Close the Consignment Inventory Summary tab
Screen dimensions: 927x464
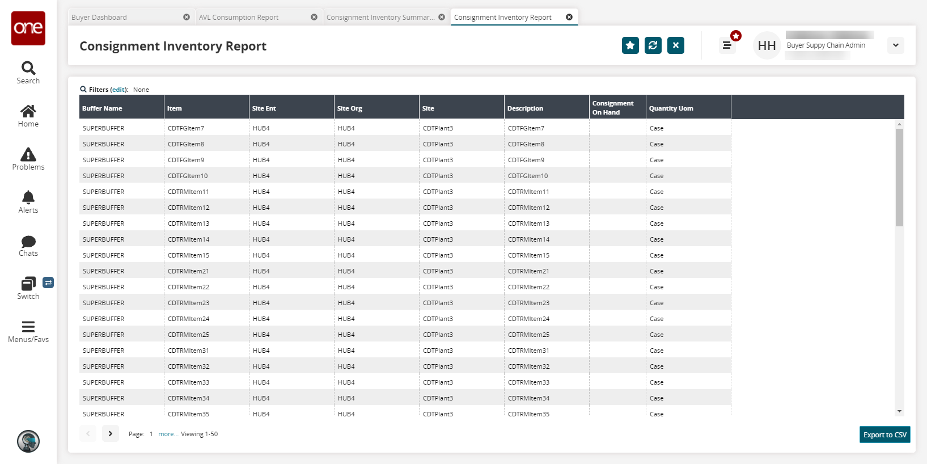click(442, 18)
